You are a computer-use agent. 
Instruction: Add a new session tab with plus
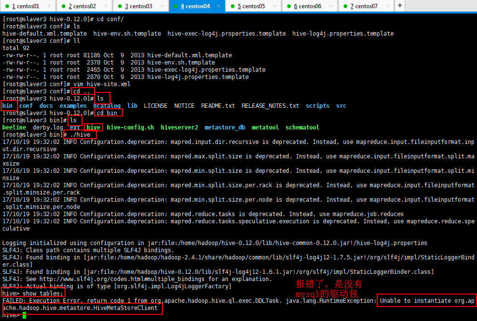pos(400,5)
